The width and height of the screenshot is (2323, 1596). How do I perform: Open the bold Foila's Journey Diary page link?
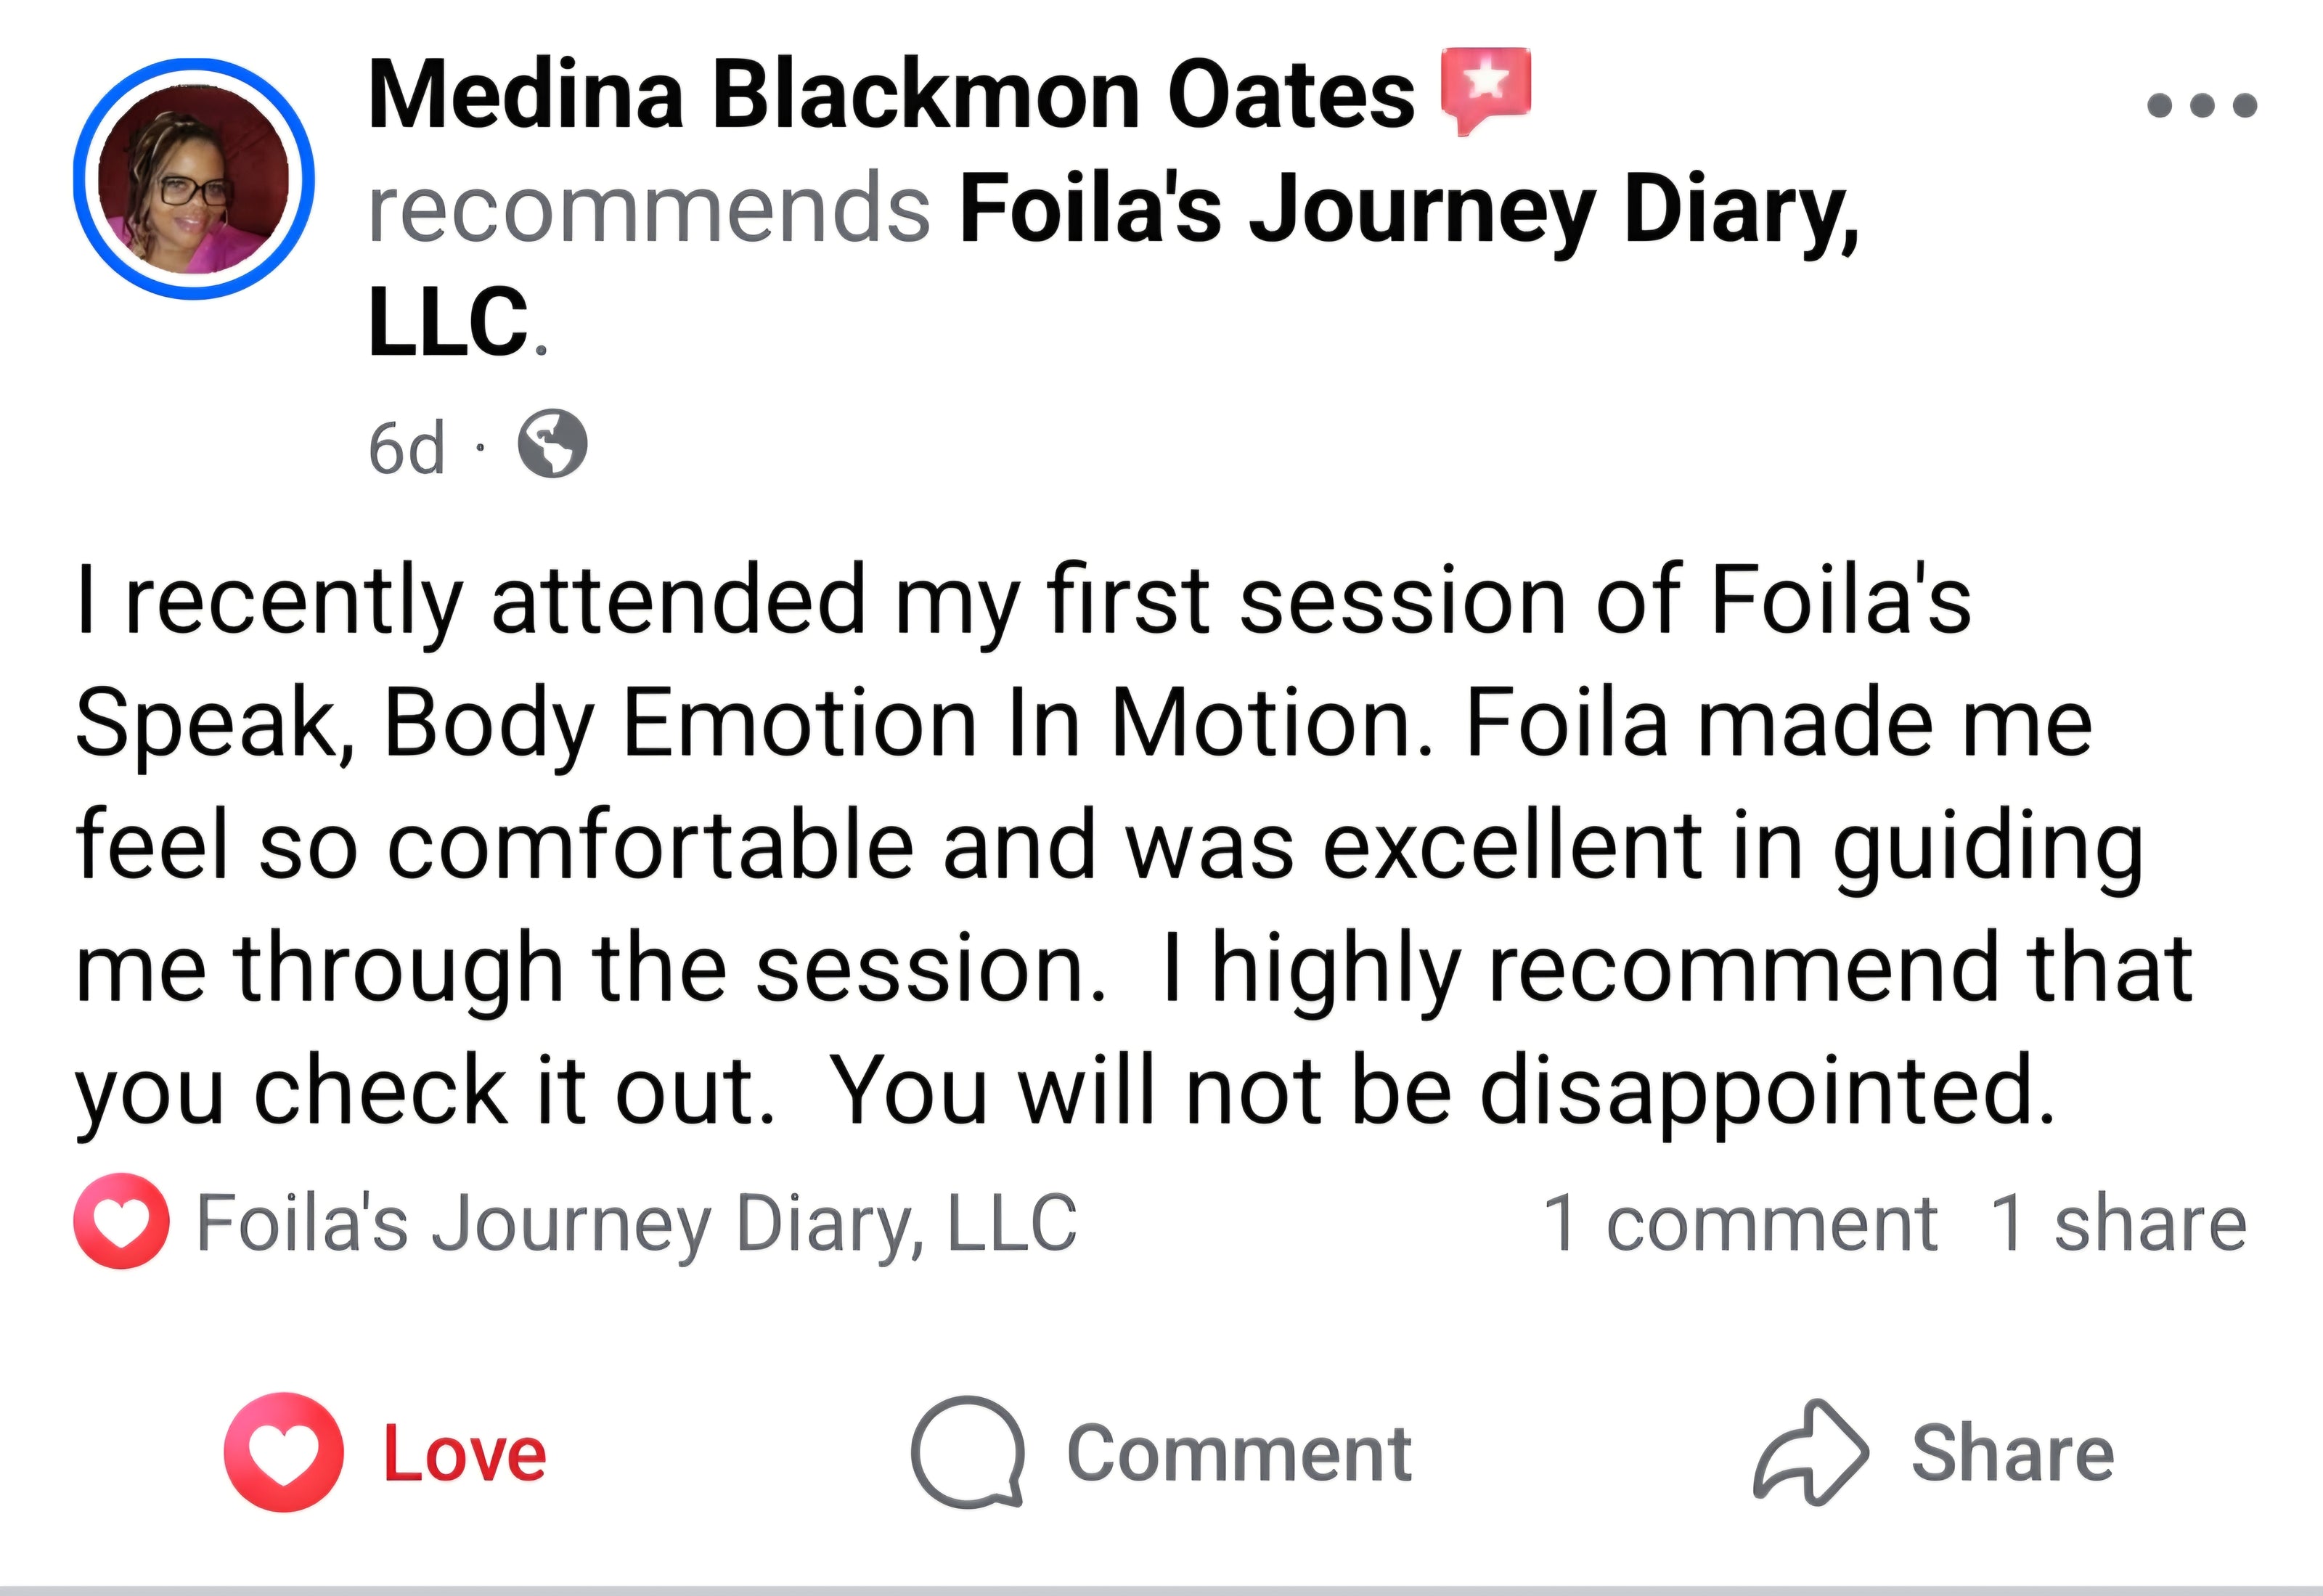(1408, 210)
